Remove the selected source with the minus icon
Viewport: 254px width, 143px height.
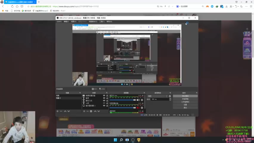click(88, 111)
